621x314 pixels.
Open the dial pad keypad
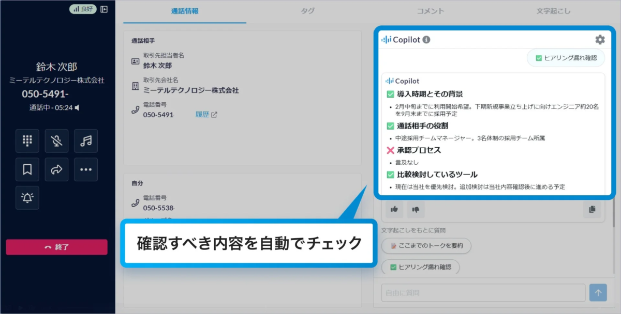click(x=27, y=140)
